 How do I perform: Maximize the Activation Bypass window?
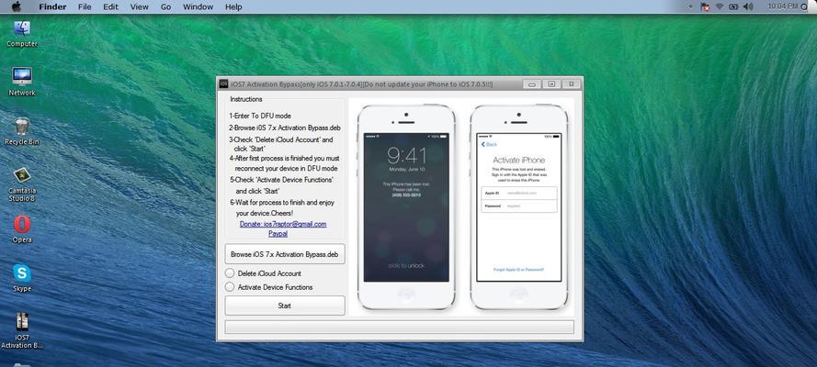(x=551, y=84)
